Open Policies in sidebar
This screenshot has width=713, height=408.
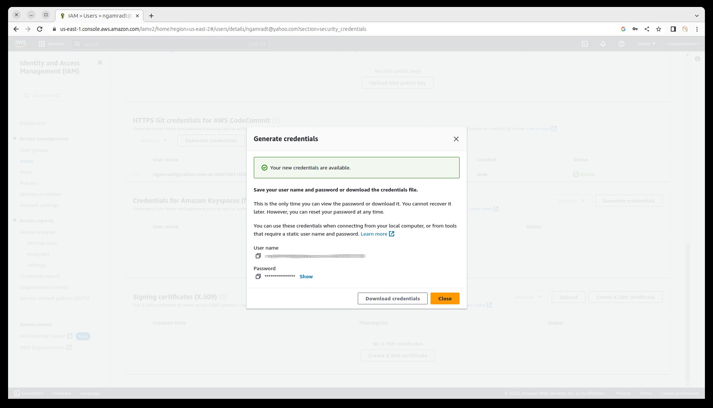[x=28, y=183]
